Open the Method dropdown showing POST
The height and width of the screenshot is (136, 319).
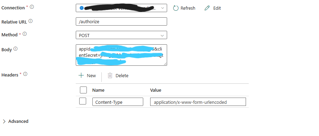[x=121, y=35]
